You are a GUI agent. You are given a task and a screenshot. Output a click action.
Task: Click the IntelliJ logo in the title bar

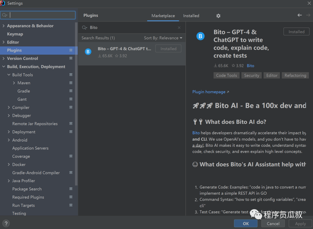point(3,3)
